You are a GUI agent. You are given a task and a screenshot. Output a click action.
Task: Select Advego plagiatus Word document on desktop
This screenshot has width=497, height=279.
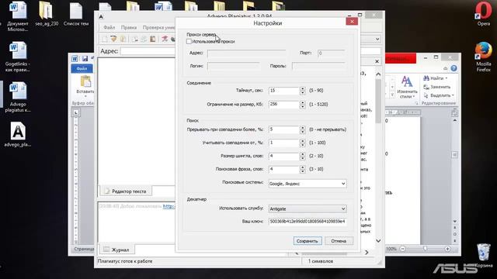click(18, 97)
